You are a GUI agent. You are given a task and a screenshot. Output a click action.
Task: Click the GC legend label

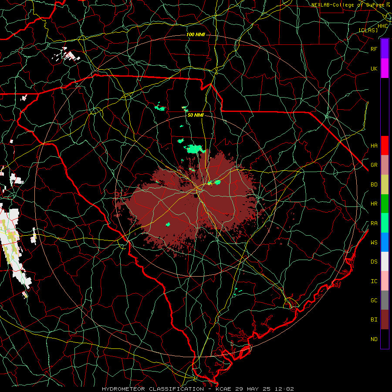[x=374, y=301]
